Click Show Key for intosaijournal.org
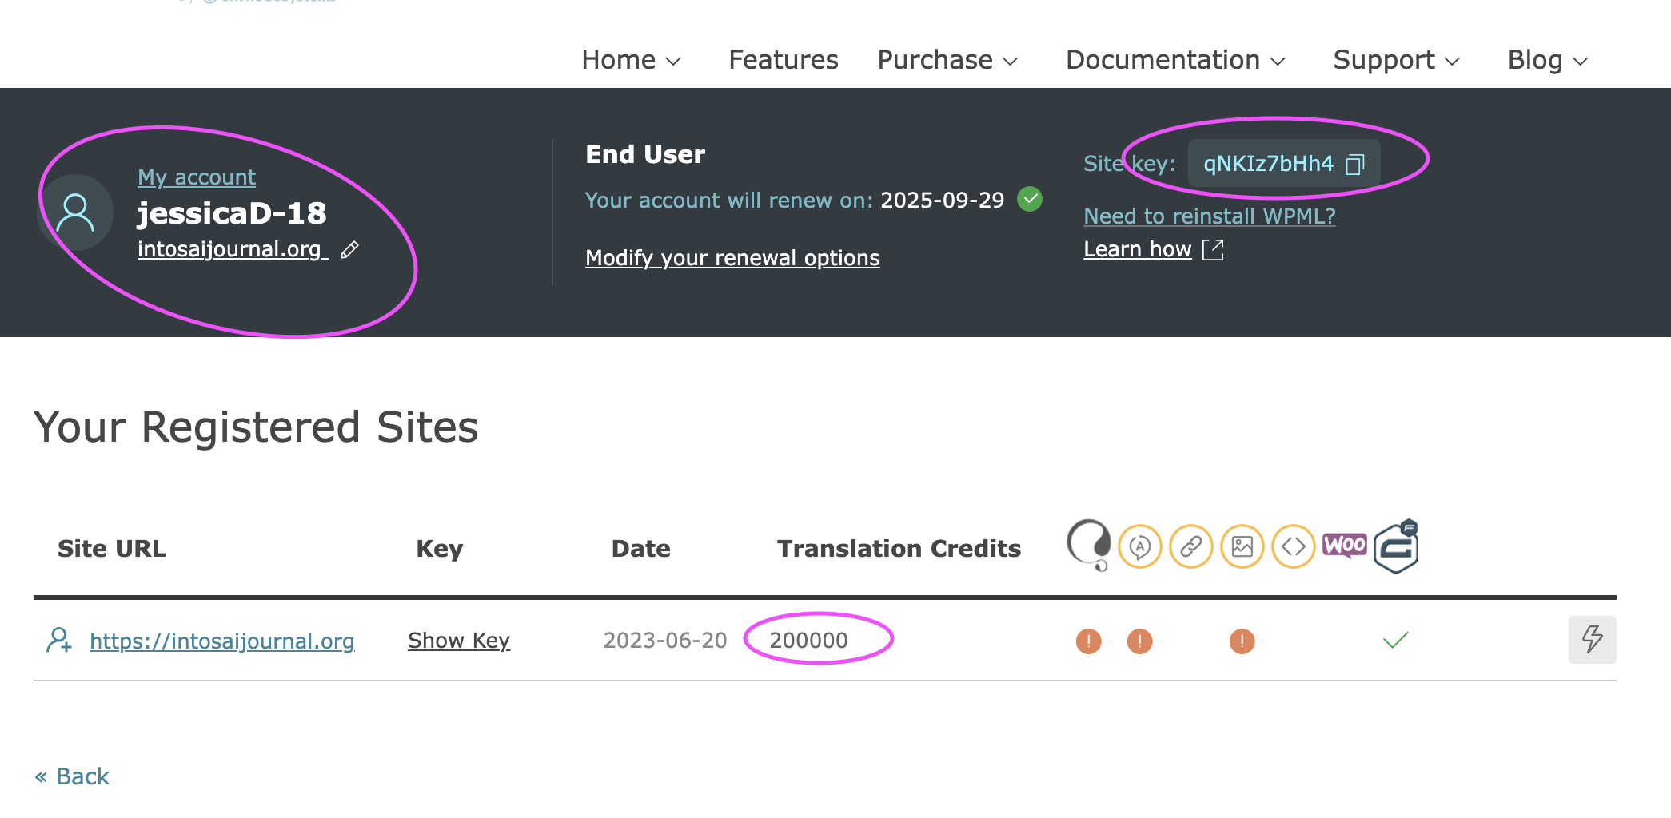Viewport: 1671px width, 818px height. (459, 641)
